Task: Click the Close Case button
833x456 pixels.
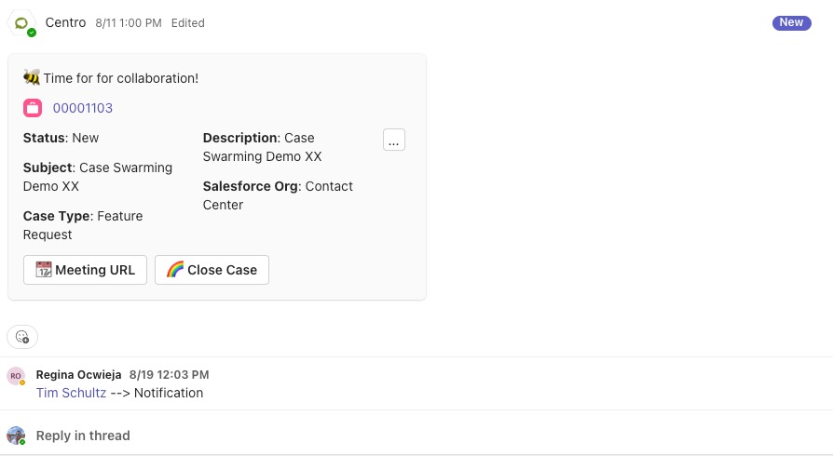Action: coord(212,270)
